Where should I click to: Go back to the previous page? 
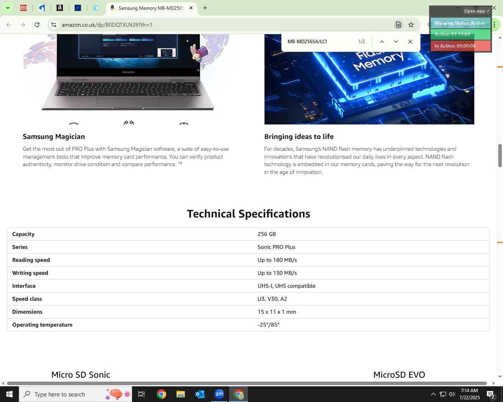9,25
